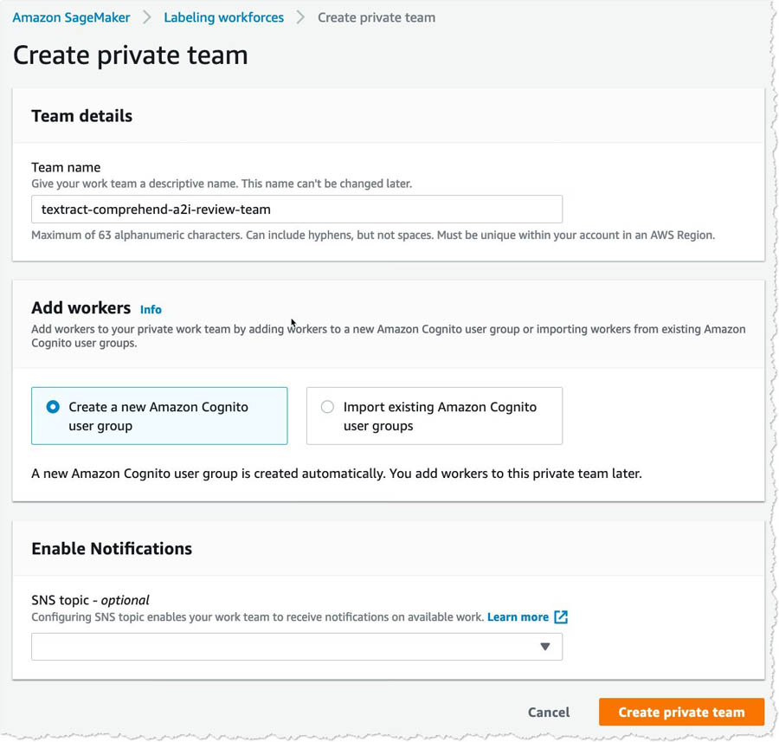This screenshot has height=742, width=779.
Task: Click the Cancel button
Action: point(549,713)
